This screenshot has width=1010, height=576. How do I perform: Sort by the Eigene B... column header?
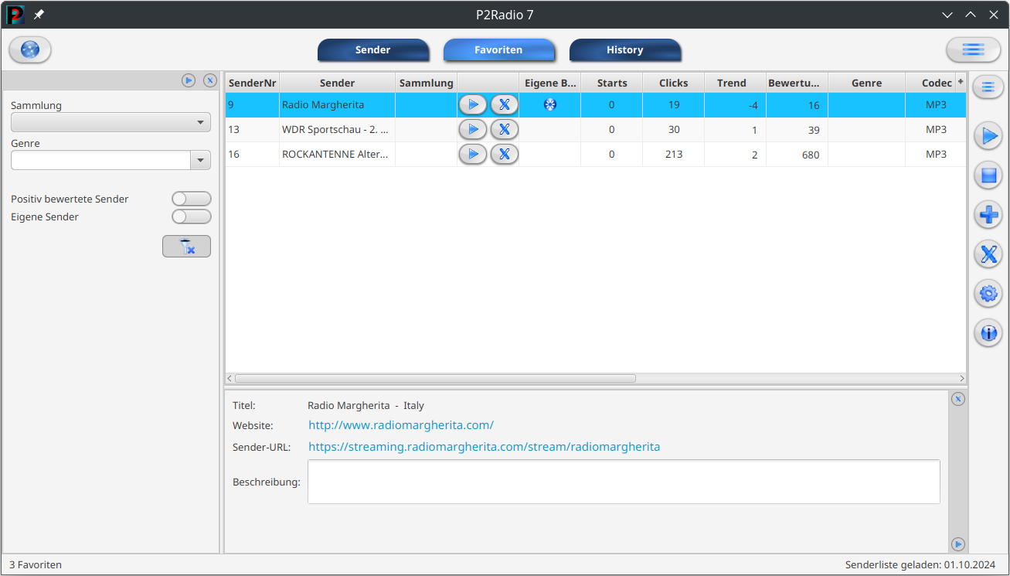tap(550, 83)
